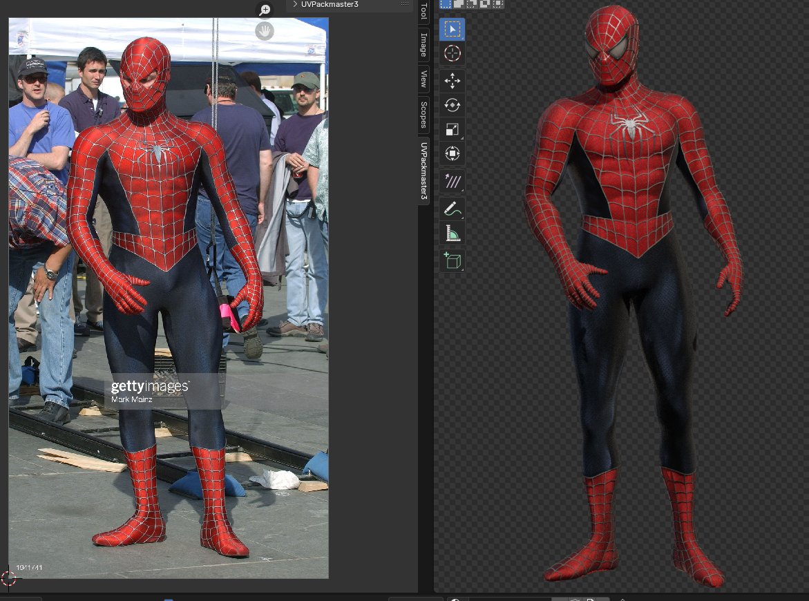Open the View sidebar tab
This screenshot has height=601, width=809.
423,79
